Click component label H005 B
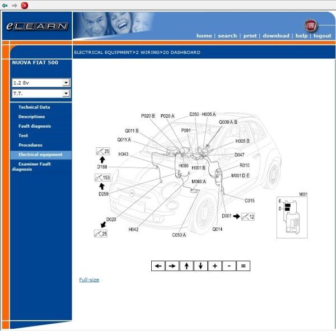 point(242,141)
